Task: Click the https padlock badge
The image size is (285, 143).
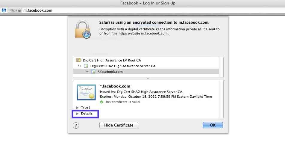Action: pos(15,10)
